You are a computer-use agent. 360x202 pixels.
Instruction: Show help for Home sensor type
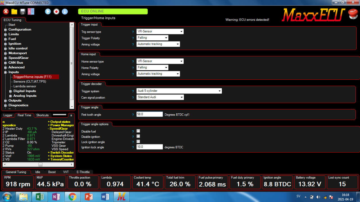[133, 62]
